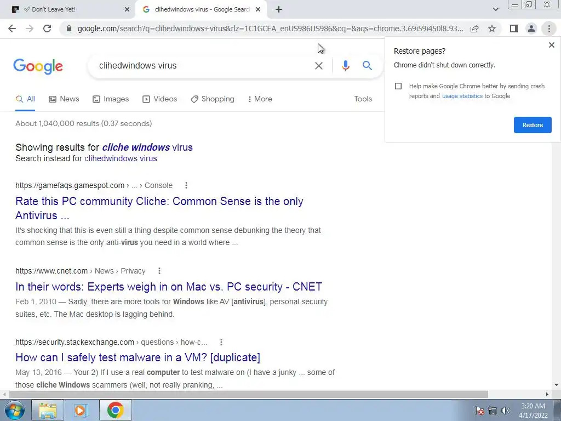The width and height of the screenshot is (561, 421).
Task: Click the Restore button
Action: tap(533, 125)
